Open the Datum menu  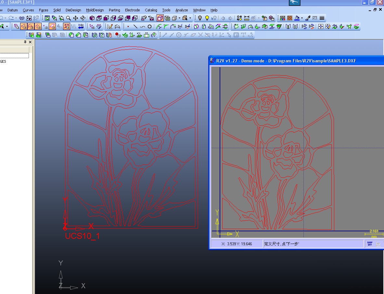pos(12,10)
